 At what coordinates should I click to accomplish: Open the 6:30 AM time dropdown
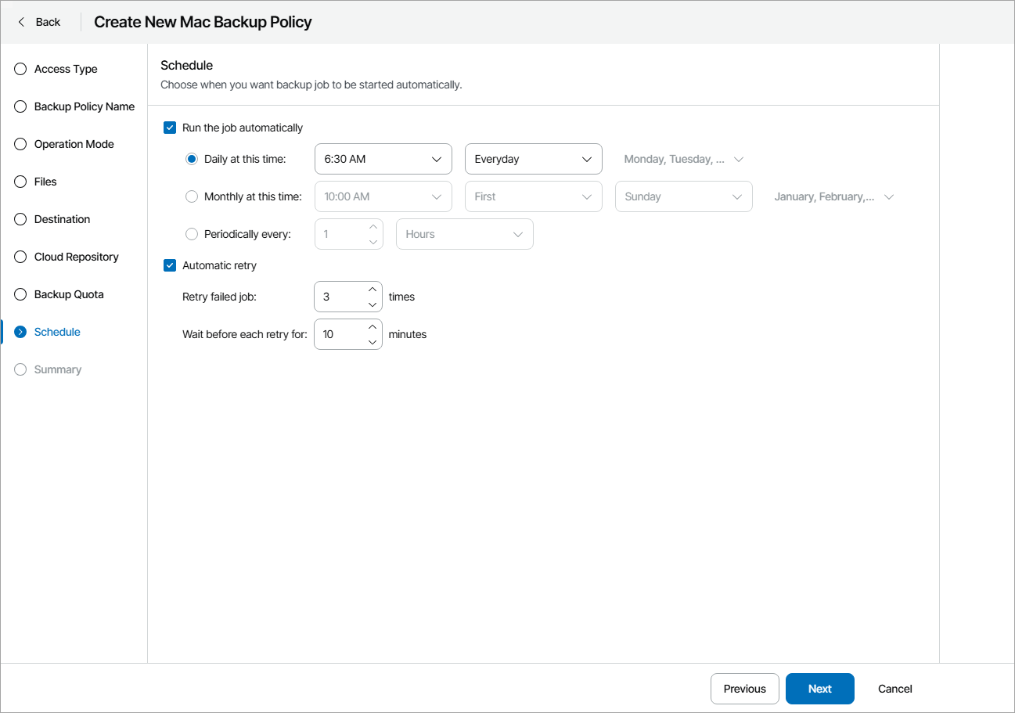pos(383,158)
